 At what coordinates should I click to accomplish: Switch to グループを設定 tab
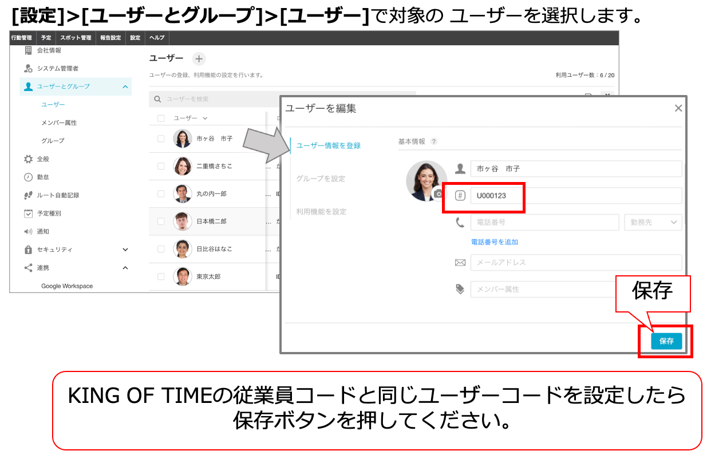321,179
